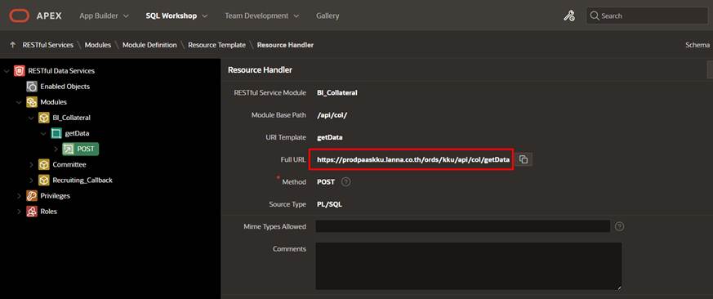Collapse the RESTful Data Services node
The width and height of the screenshot is (713, 299).
[7, 71]
